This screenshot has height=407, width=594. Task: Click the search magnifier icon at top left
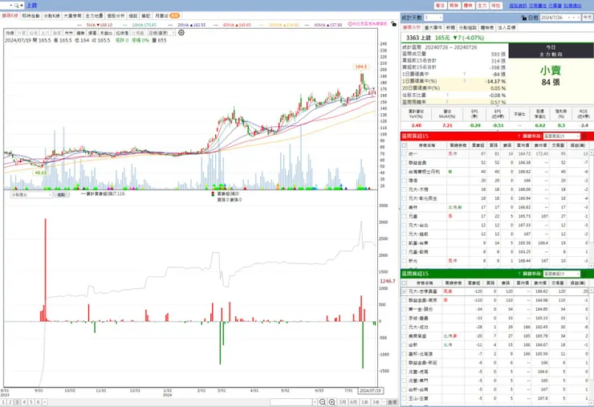[16, 6]
